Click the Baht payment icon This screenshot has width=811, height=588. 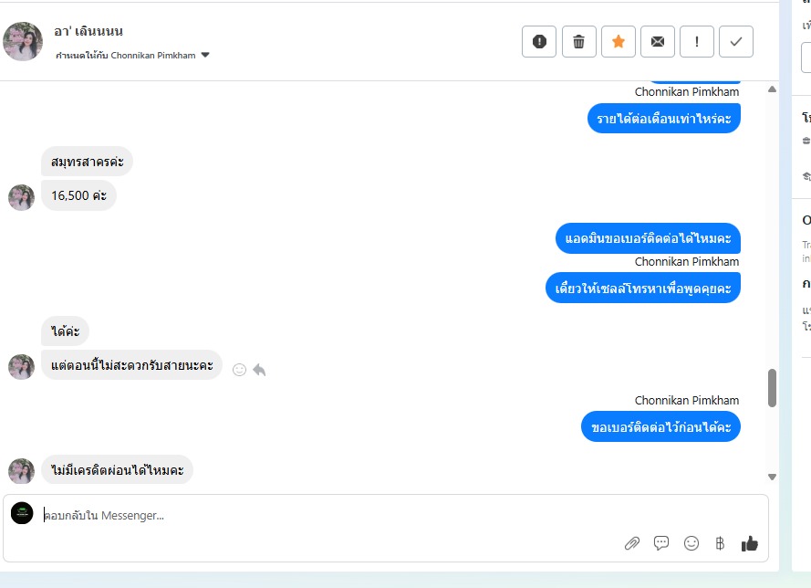[x=720, y=543]
